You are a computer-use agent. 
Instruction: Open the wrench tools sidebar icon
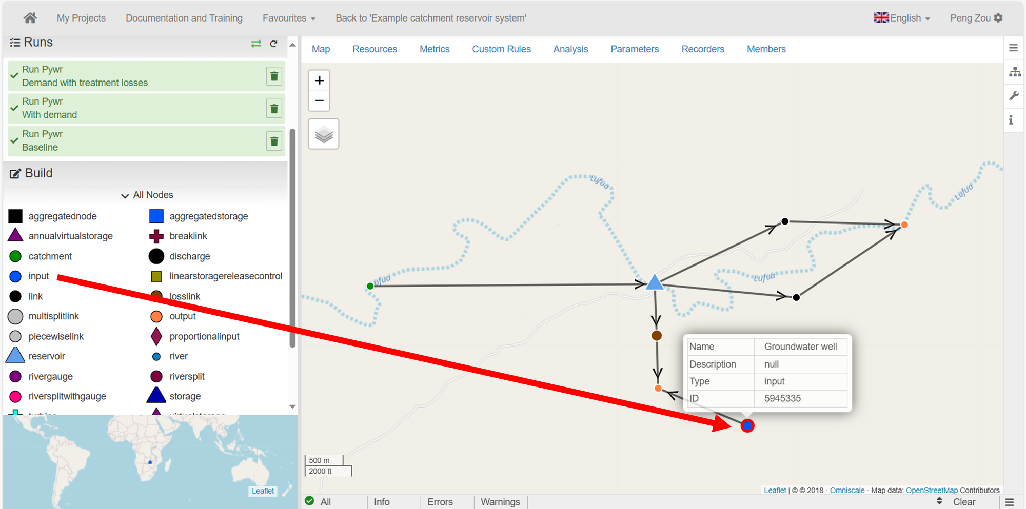[x=1014, y=96]
